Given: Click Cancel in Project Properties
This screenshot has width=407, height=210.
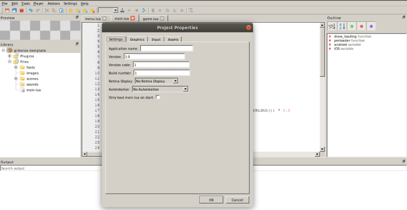Looking at the screenshot, I should pyautogui.click(x=237, y=200).
